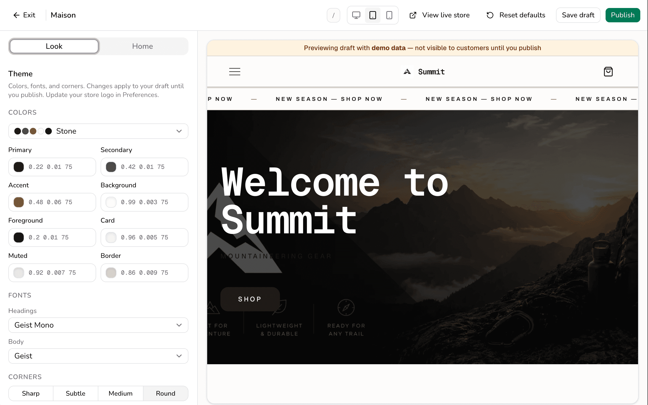Click the Reset defaults circular arrow icon
This screenshot has height=405, width=648.
(x=490, y=15)
